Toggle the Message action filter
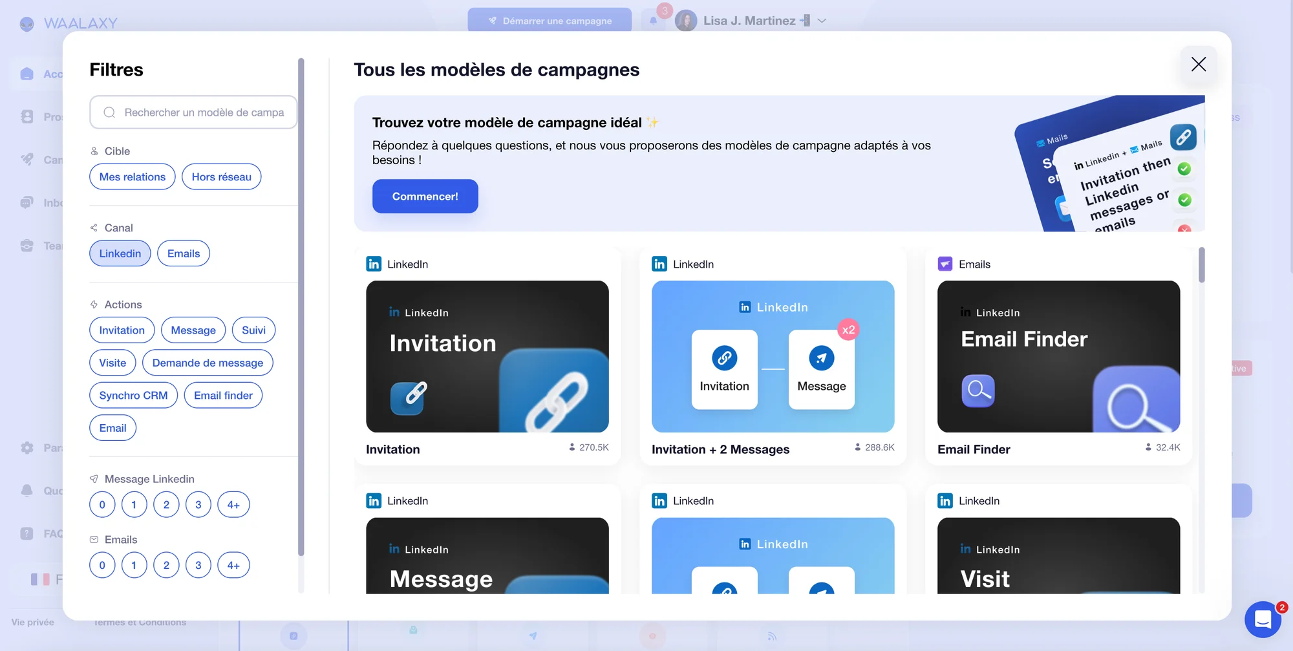The image size is (1293, 651). click(193, 330)
